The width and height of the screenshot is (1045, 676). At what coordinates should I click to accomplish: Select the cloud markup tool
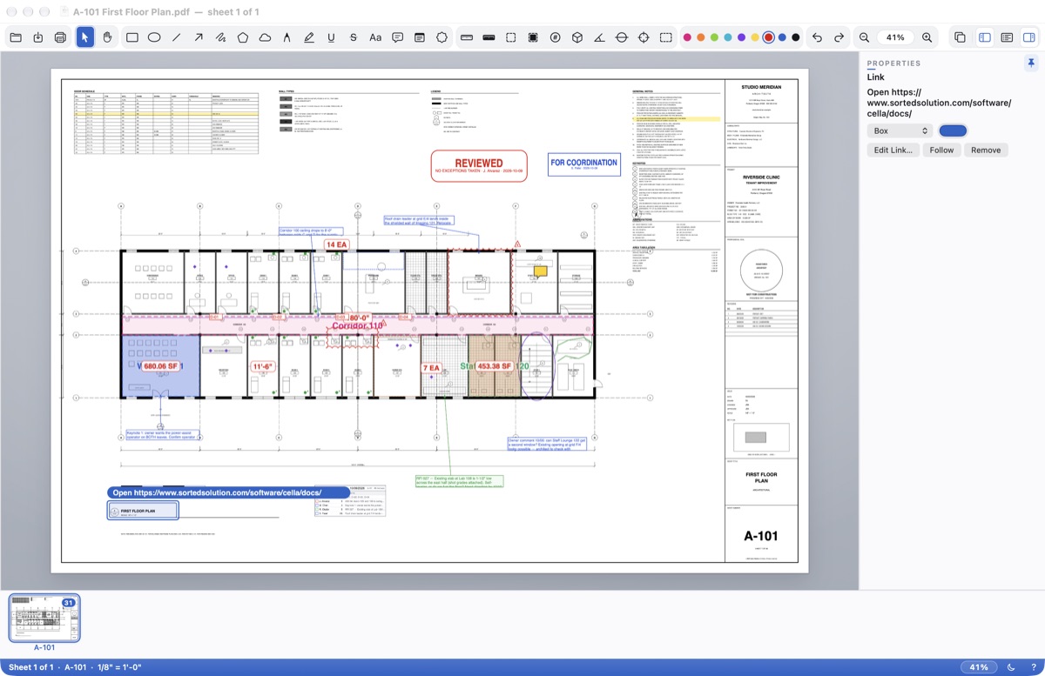pos(266,37)
